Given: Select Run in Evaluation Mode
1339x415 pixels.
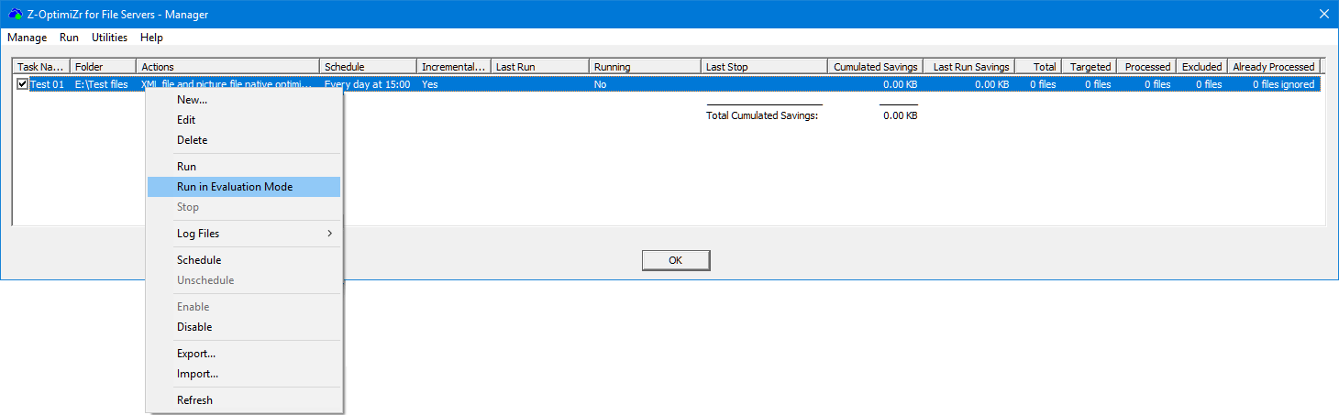Looking at the screenshot, I should 235,187.
